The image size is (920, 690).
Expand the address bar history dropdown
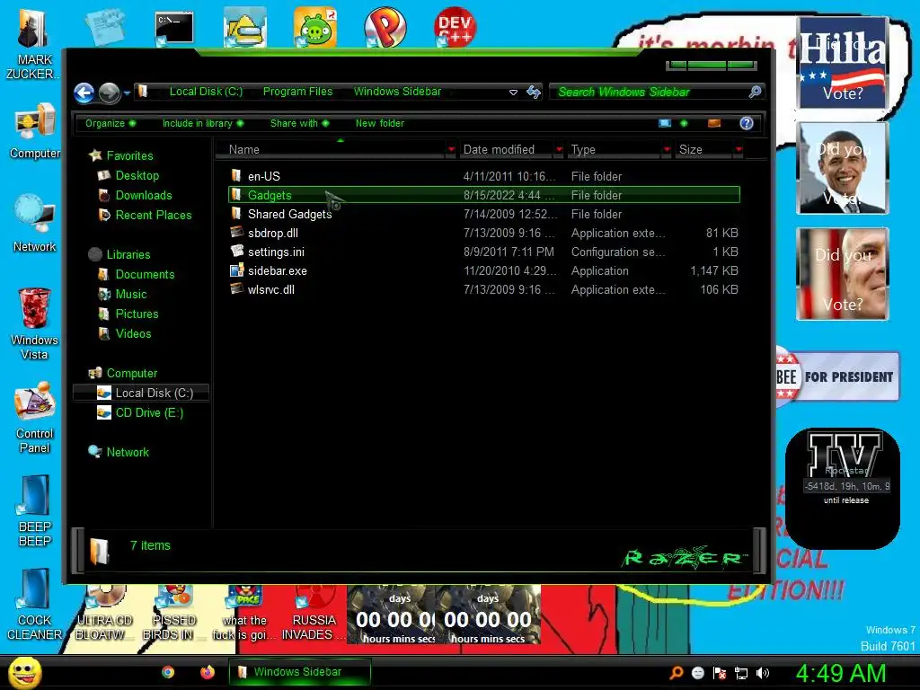click(x=513, y=93)
